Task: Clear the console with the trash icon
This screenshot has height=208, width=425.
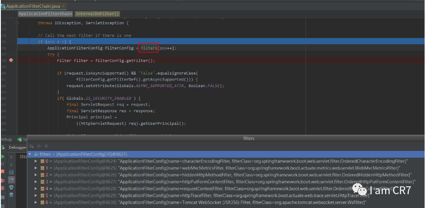Action: [x=11, y=195]
